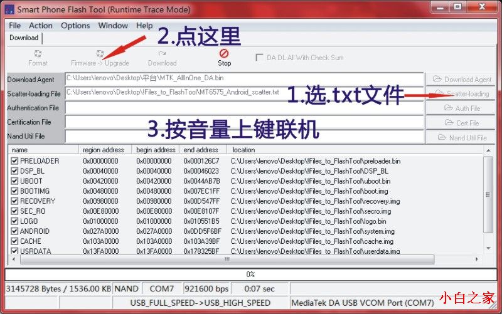Click the Authentication File path field
The height and width of the screenshot is (314, 502).
click(x=244, y=108)
